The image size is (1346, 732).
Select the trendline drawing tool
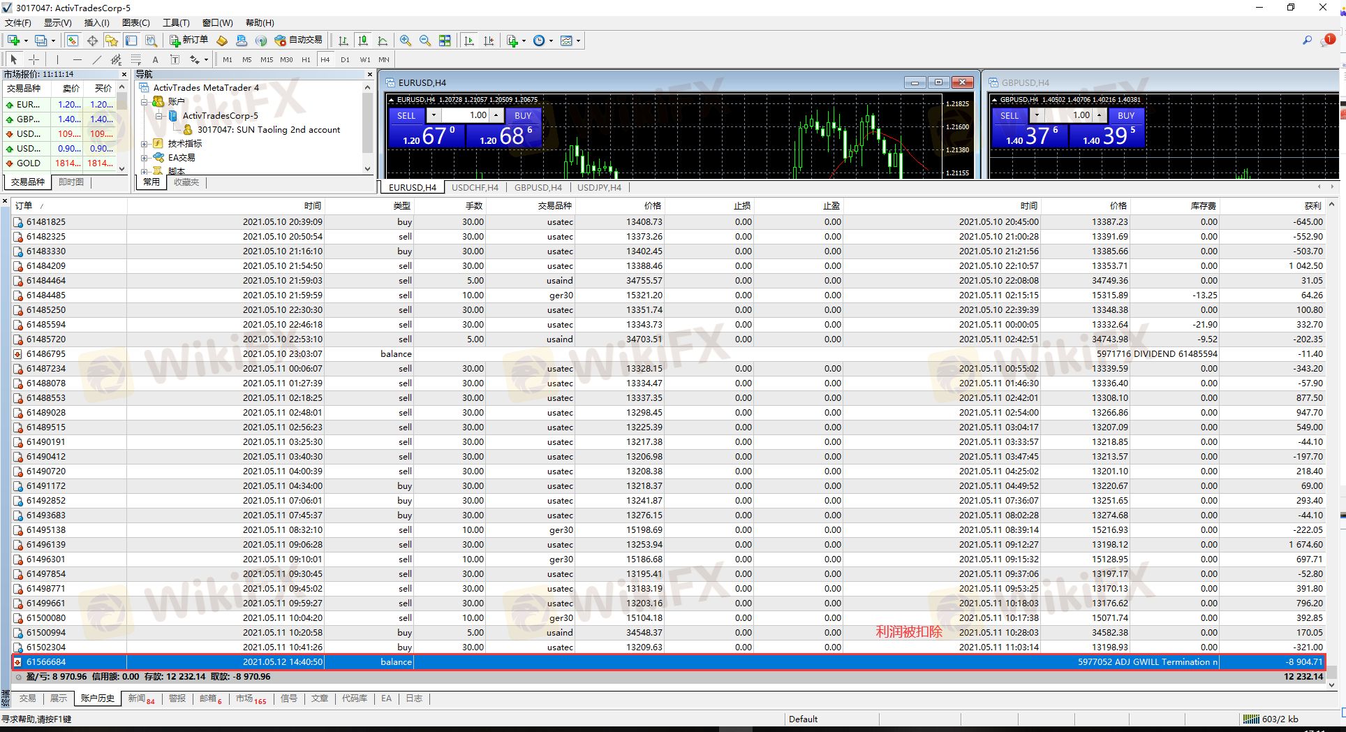point(96,59)
